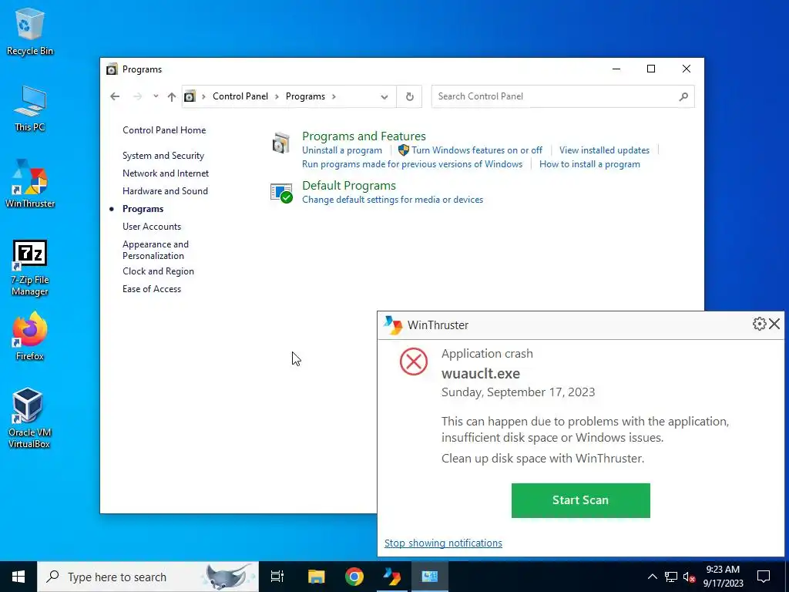The image size is (789, 592).
Task: Click the Search Control Panel field
Action: point(562,96)
